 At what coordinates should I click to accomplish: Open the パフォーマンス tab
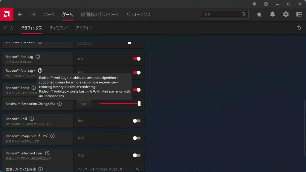[138, 14]
